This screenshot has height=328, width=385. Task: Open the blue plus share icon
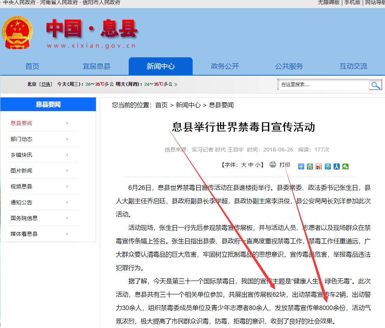301,167
